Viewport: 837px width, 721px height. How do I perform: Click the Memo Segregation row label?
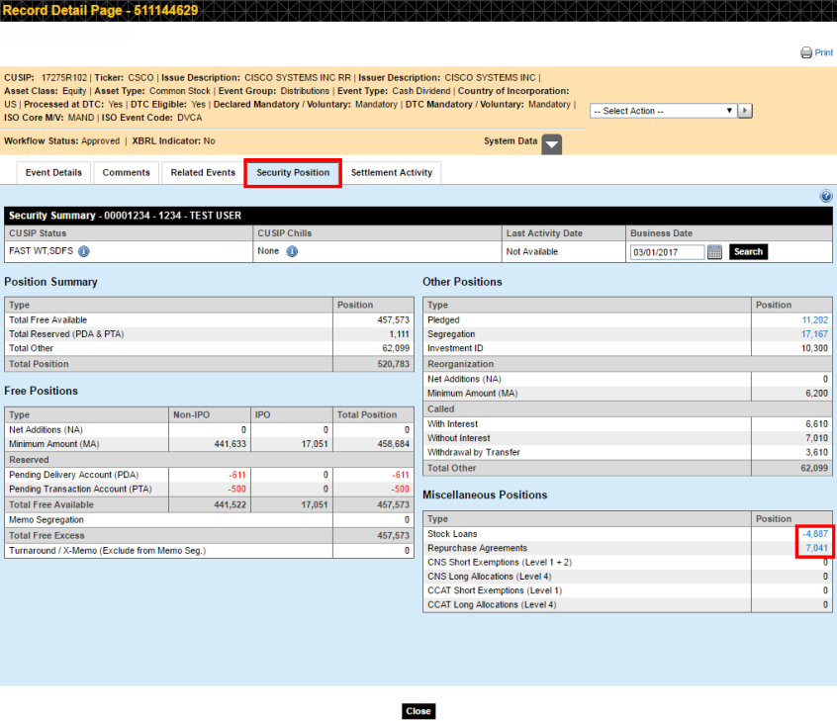click(46, 520)
